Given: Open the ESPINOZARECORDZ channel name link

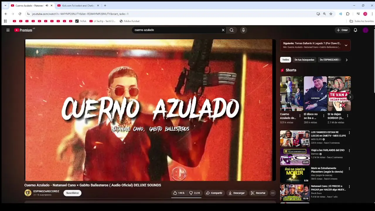Looking at the screenshot, I should (x=46, y=191).
